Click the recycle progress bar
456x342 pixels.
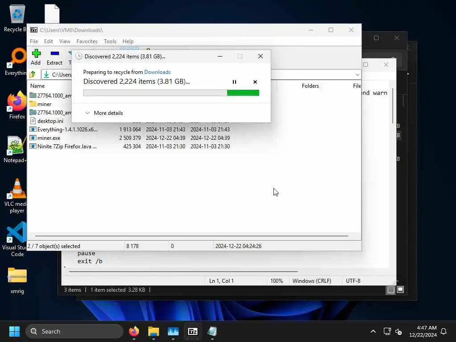click(x=171, y=93)
